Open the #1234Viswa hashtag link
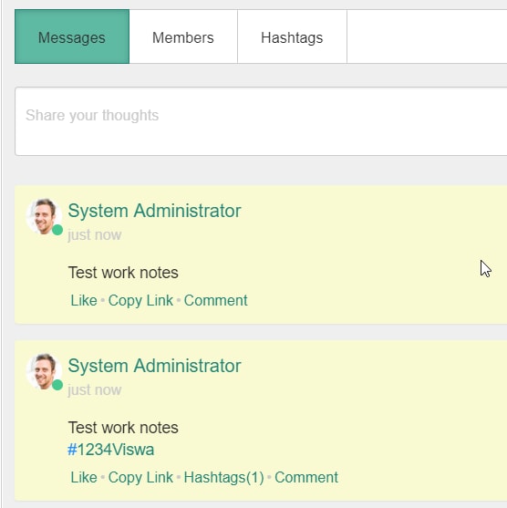 pyautogui.click(x=111, y=450)
